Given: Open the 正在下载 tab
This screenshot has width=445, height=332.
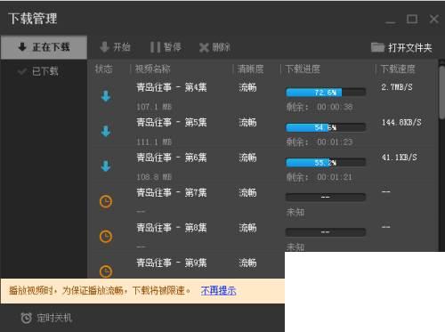Looking at the screenshot, I should click(x=44, y=47).
